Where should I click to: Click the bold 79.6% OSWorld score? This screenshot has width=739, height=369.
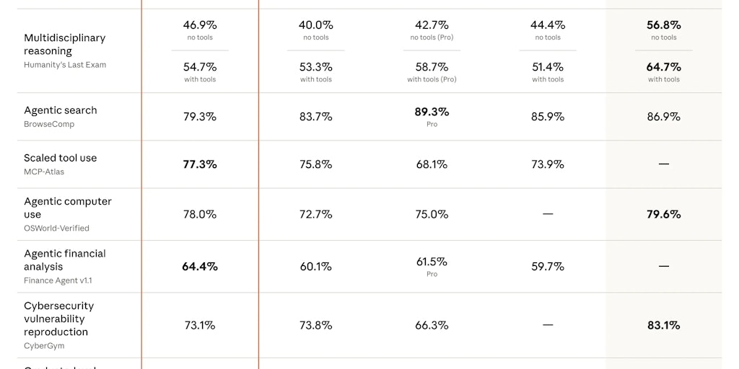click(663, 214)
